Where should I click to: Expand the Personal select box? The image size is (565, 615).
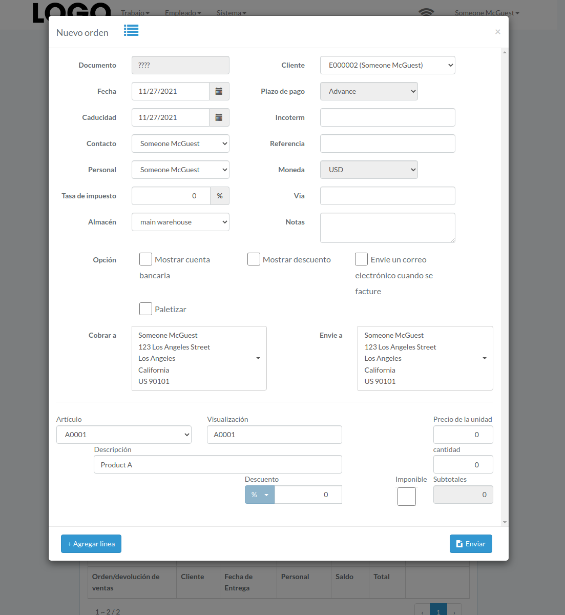coord(180,170)
